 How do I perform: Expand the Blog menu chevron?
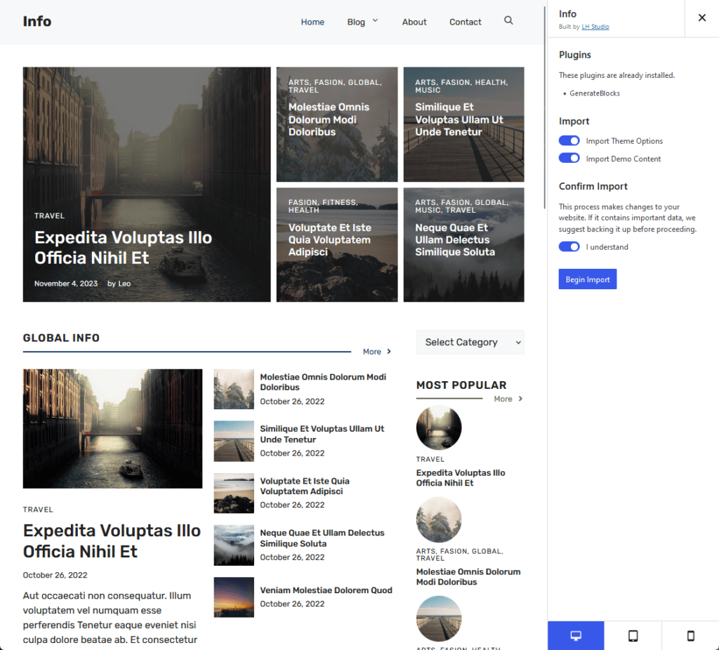point(375,20)
